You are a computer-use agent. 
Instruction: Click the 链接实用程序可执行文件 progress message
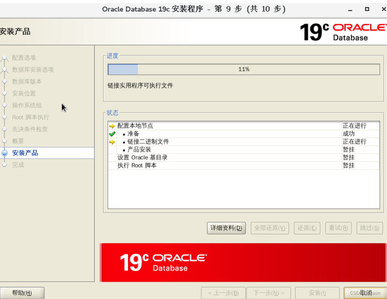click(x=140, y=86)
